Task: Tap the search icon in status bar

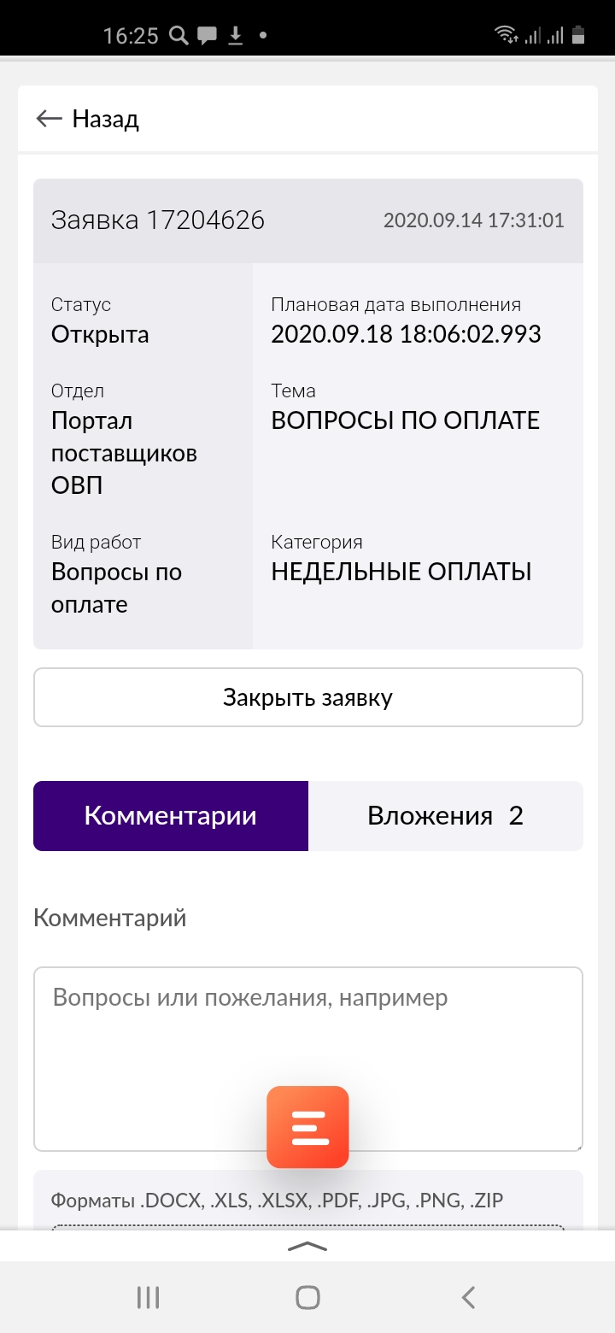Action: (x=179, y=35)
